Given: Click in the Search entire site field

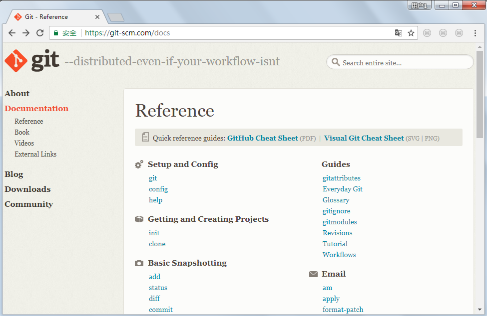Looking at the screenshot, I should (x=405, y=62).
